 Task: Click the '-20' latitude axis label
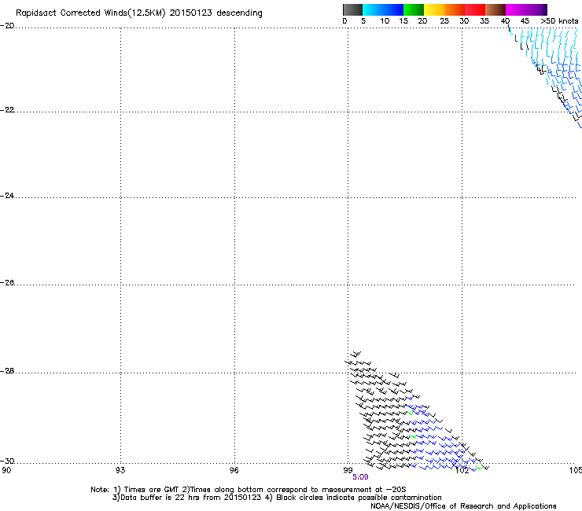(x=7, y=26)
